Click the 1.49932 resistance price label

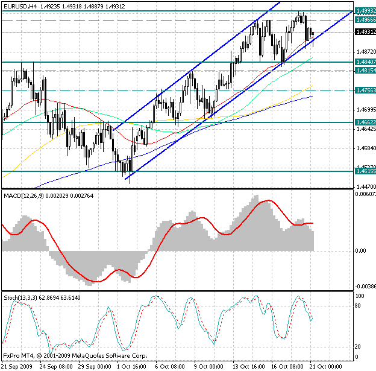click(365, 11)
